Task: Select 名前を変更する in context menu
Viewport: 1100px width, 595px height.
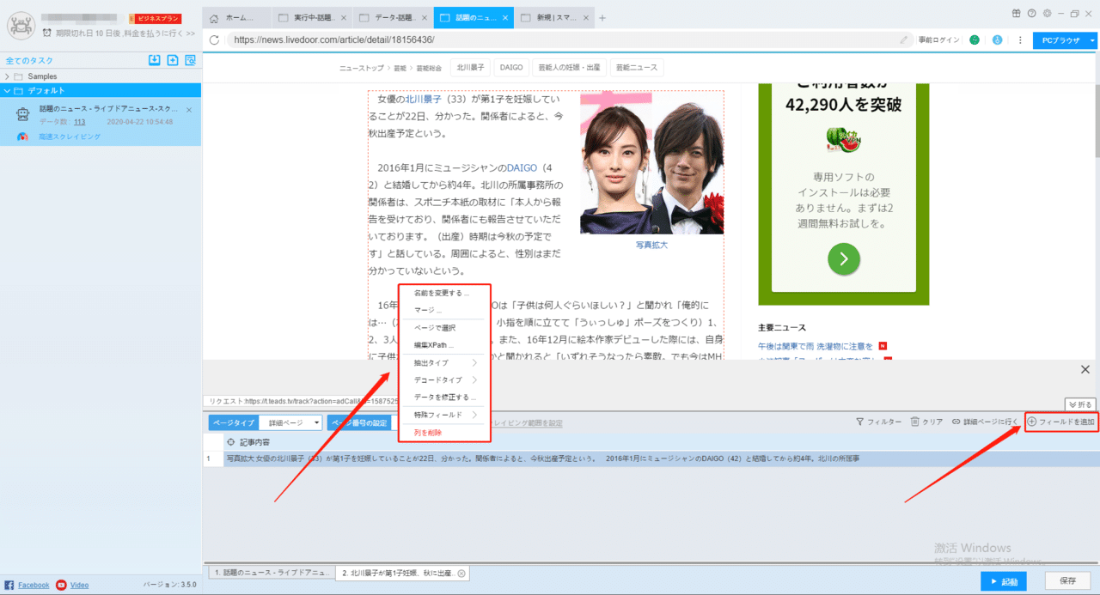Action: tap(442, 293)
